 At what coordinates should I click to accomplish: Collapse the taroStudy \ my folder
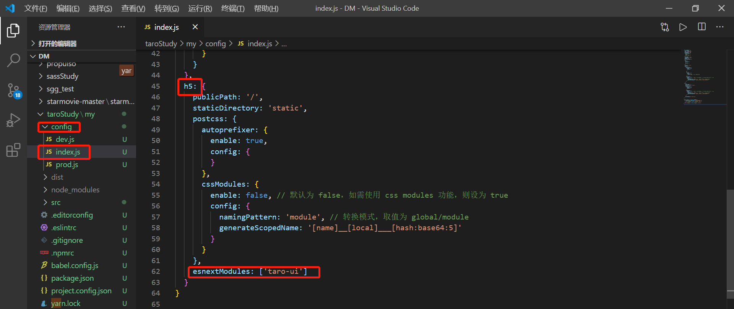81,114
